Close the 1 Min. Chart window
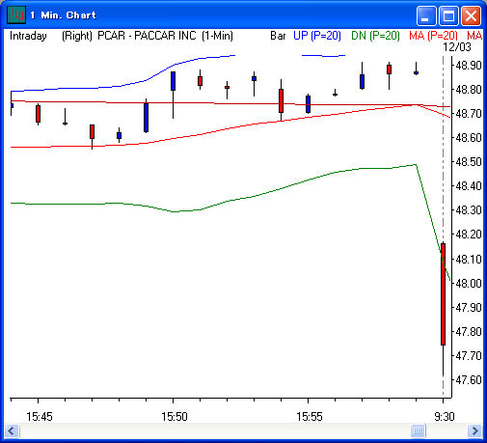Viewport: 487px width, 443px height. [471, 15]
